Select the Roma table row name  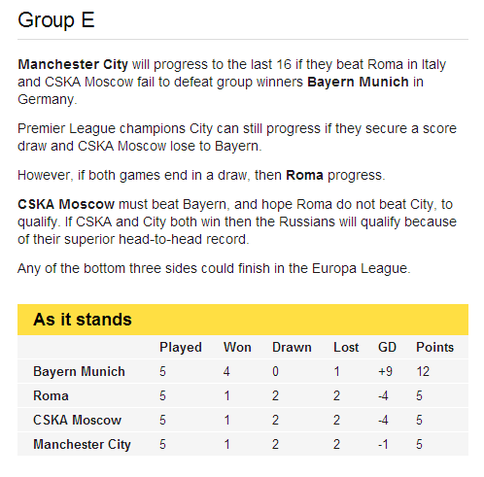click(x=51, y=395)
